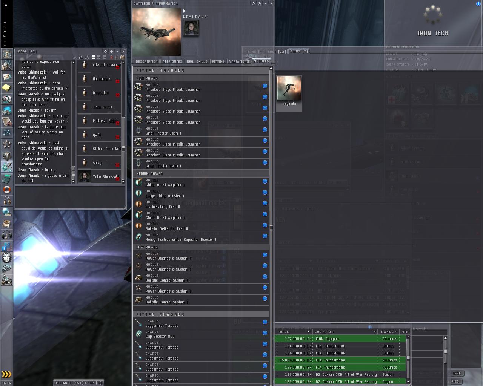Open the blue info question-mark icon
The image size is (483, 386).
pos(6,247)
